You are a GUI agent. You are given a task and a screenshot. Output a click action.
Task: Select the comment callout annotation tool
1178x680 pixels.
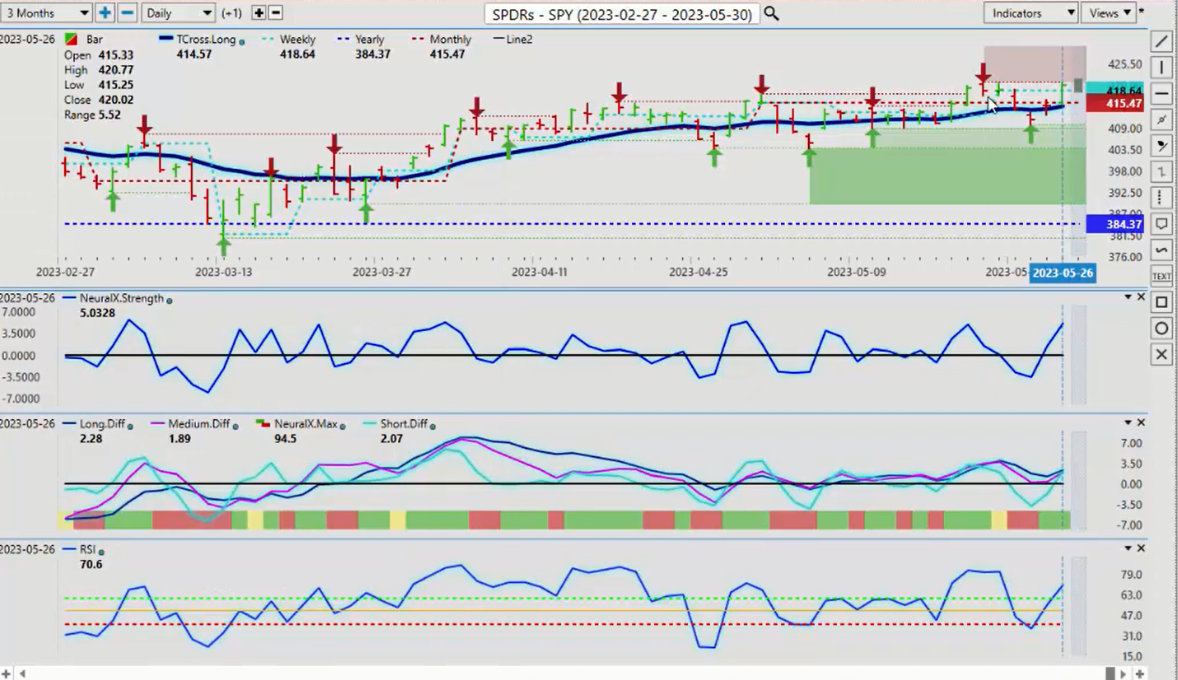[x=1161, y=224]
